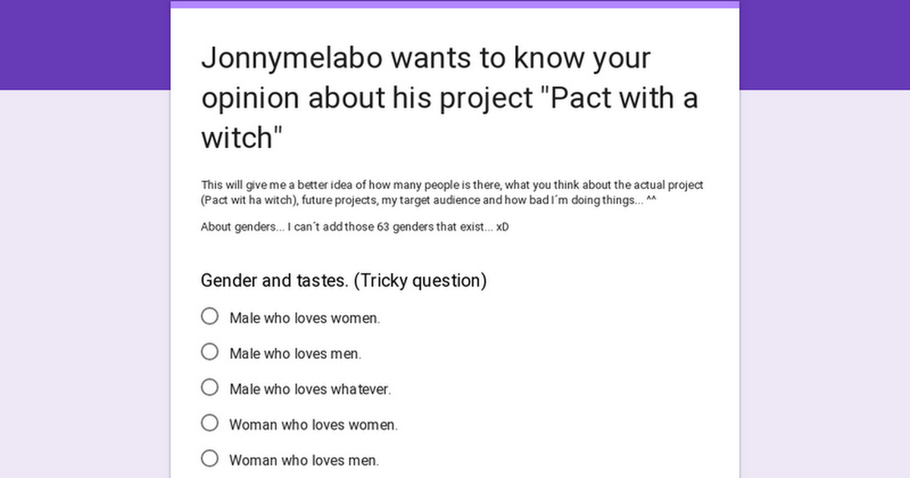Screen dimensions: 910x478
Task: Click the dark purple banner right of the form
Action: point(824,45)
